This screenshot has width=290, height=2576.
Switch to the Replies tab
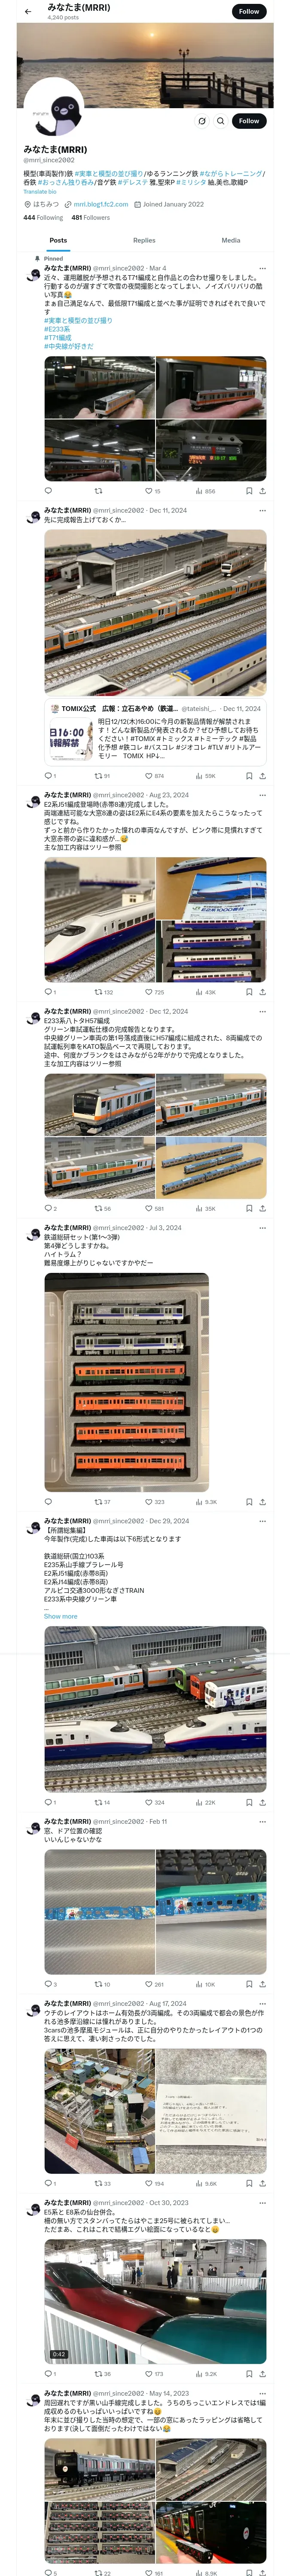(x=144, y=240)
